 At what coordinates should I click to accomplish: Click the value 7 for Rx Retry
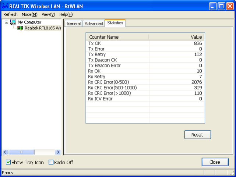click(201, 77)
